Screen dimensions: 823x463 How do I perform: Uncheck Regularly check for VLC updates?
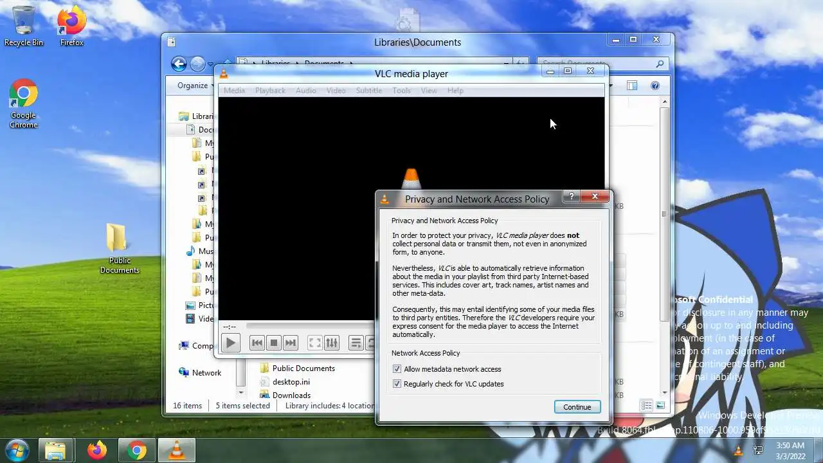(397, 384)
